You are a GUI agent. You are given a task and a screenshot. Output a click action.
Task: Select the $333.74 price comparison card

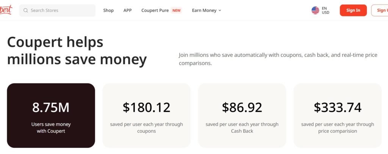click(x=338, y=115)
